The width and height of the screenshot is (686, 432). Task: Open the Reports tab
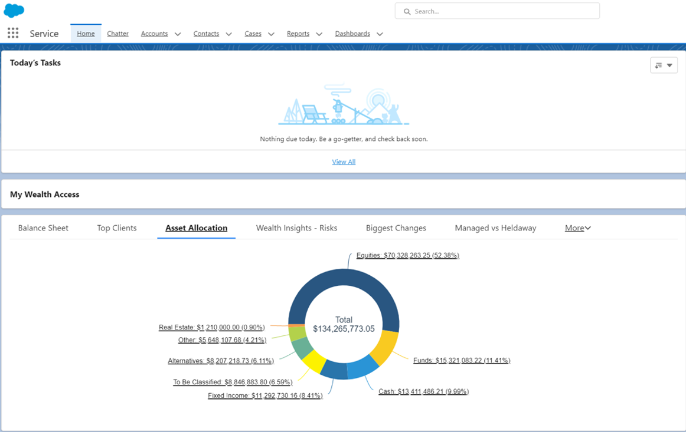[x=298, y=34]
